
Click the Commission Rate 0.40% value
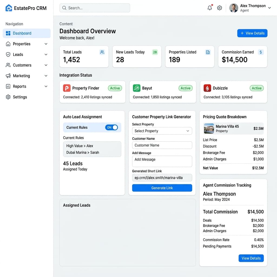click(x=259, y=240)
